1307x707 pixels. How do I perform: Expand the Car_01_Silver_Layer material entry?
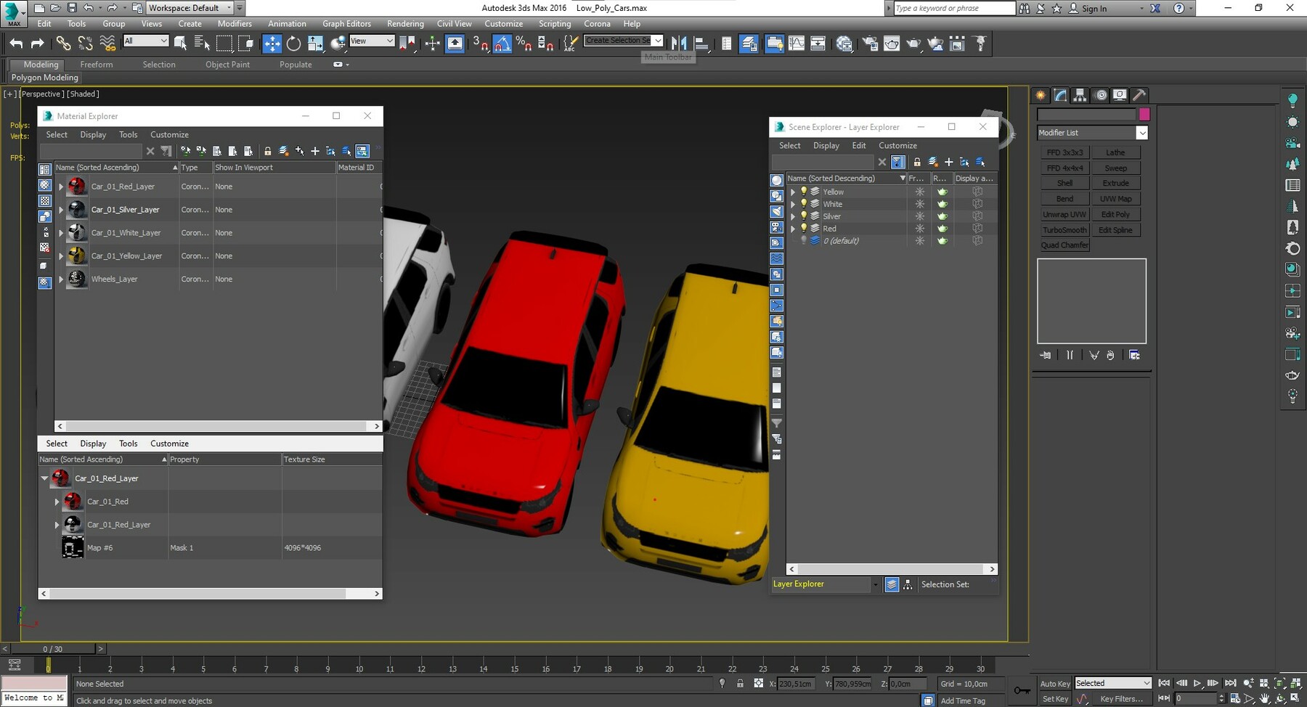pyautogui.click(x=61, y=210)
